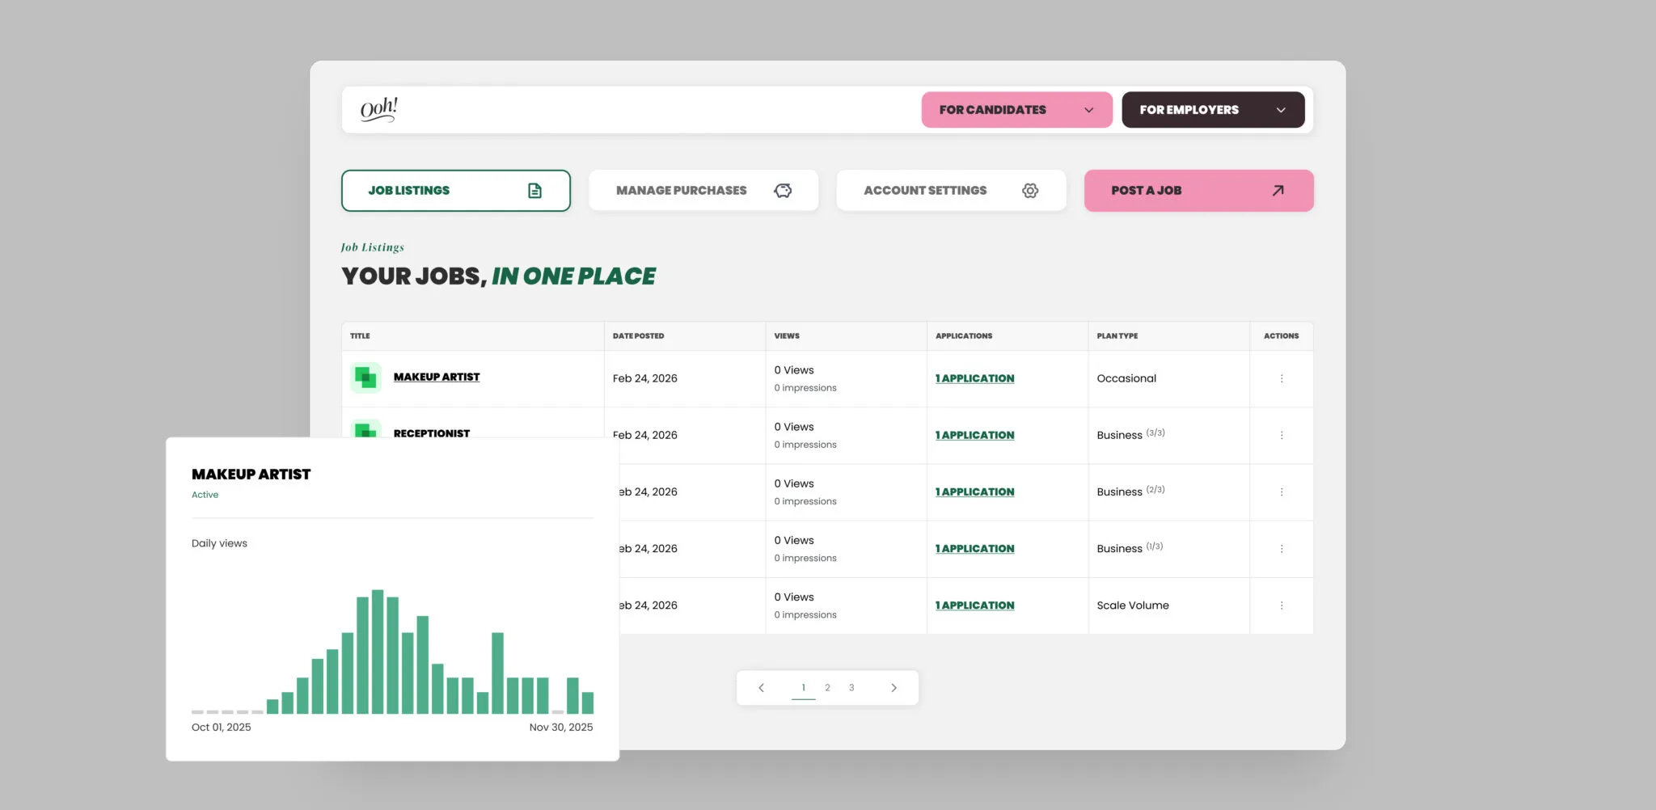Click the Active status label in stats card
Image resolution: width=1656 pixels, height=810 pixels.
(x=205, y=495)
